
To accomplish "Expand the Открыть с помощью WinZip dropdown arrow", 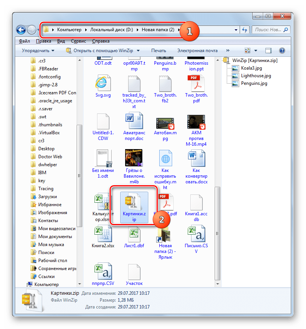I will 138,51.
